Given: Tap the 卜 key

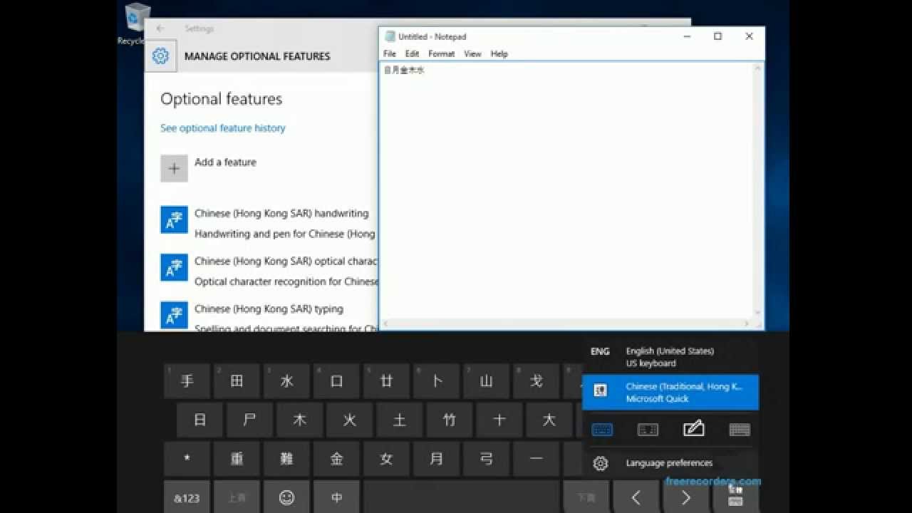Looking at the screenshot, I should [436, 381].
